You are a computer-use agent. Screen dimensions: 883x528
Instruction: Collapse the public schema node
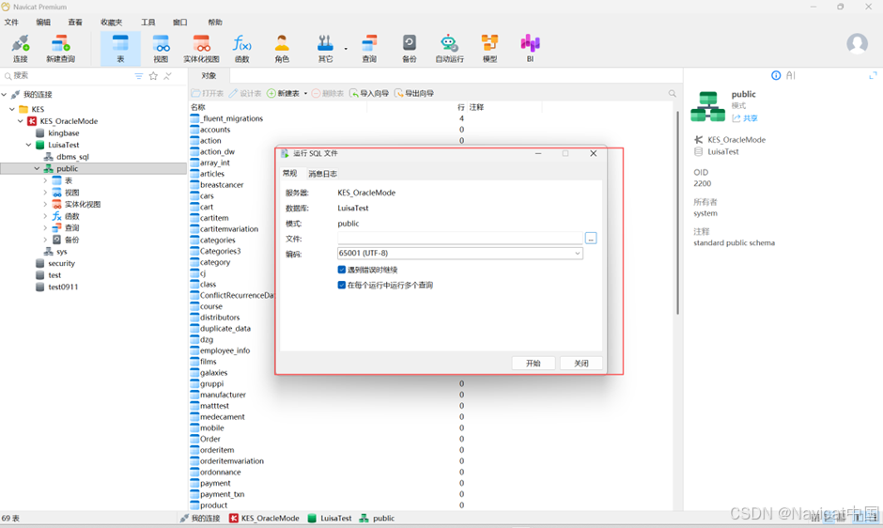click(x=38, y=168)
